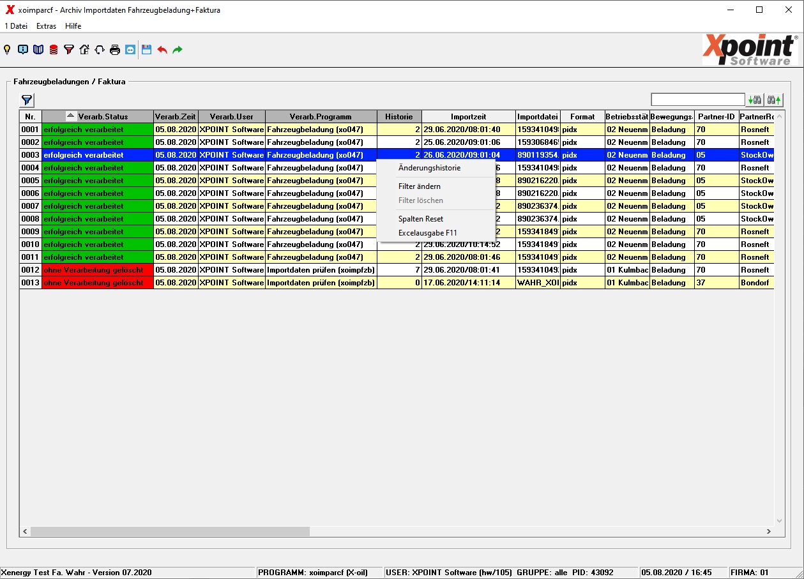This screenshot has width=804, height=579.
Task: Click the green status cell of row 0002
Action: point(98,142)
